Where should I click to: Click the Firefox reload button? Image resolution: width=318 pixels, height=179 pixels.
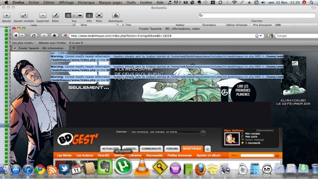click(34, 36)
